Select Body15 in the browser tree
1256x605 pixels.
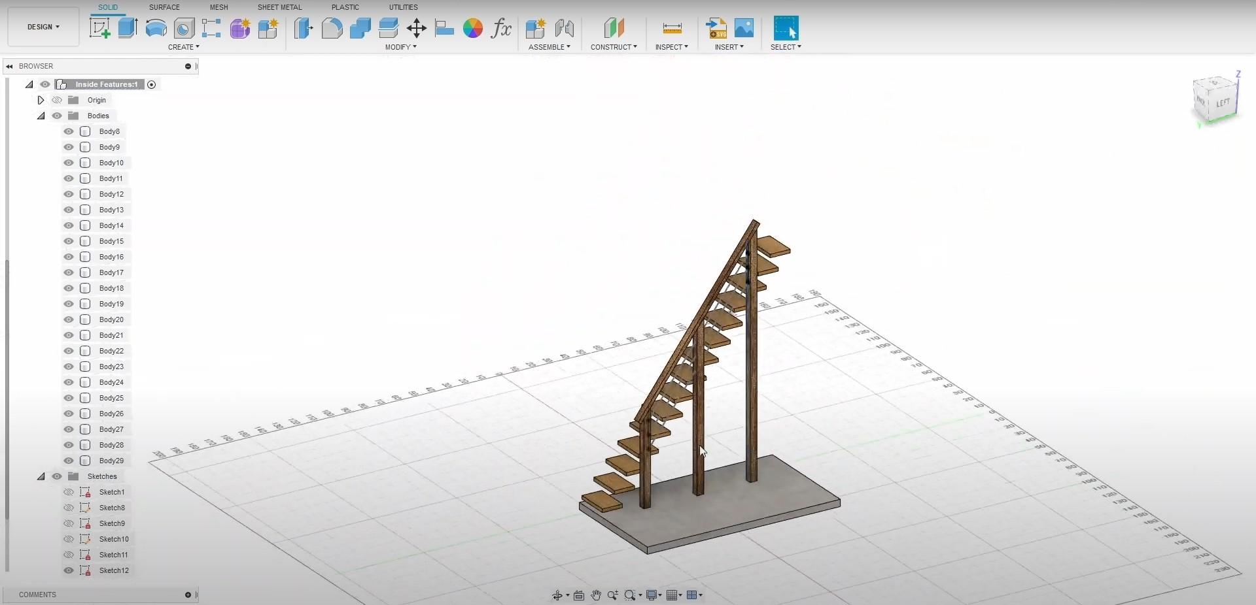pyautogui.click(x=111, y=241)
